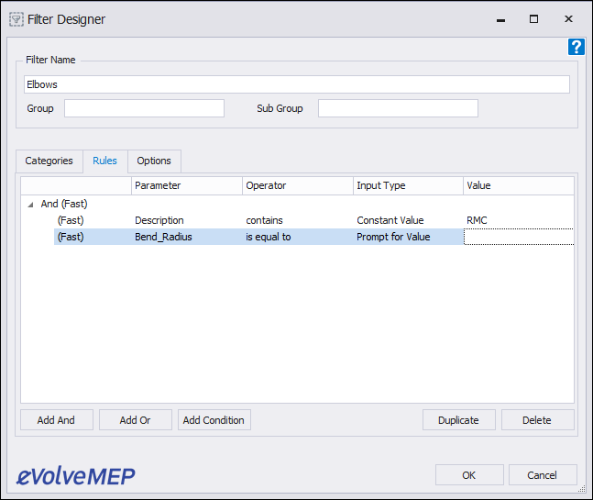The height and width of the screenshot is (500, 593).
Task: Switch to the Categories tab
Action: (49, 161)
